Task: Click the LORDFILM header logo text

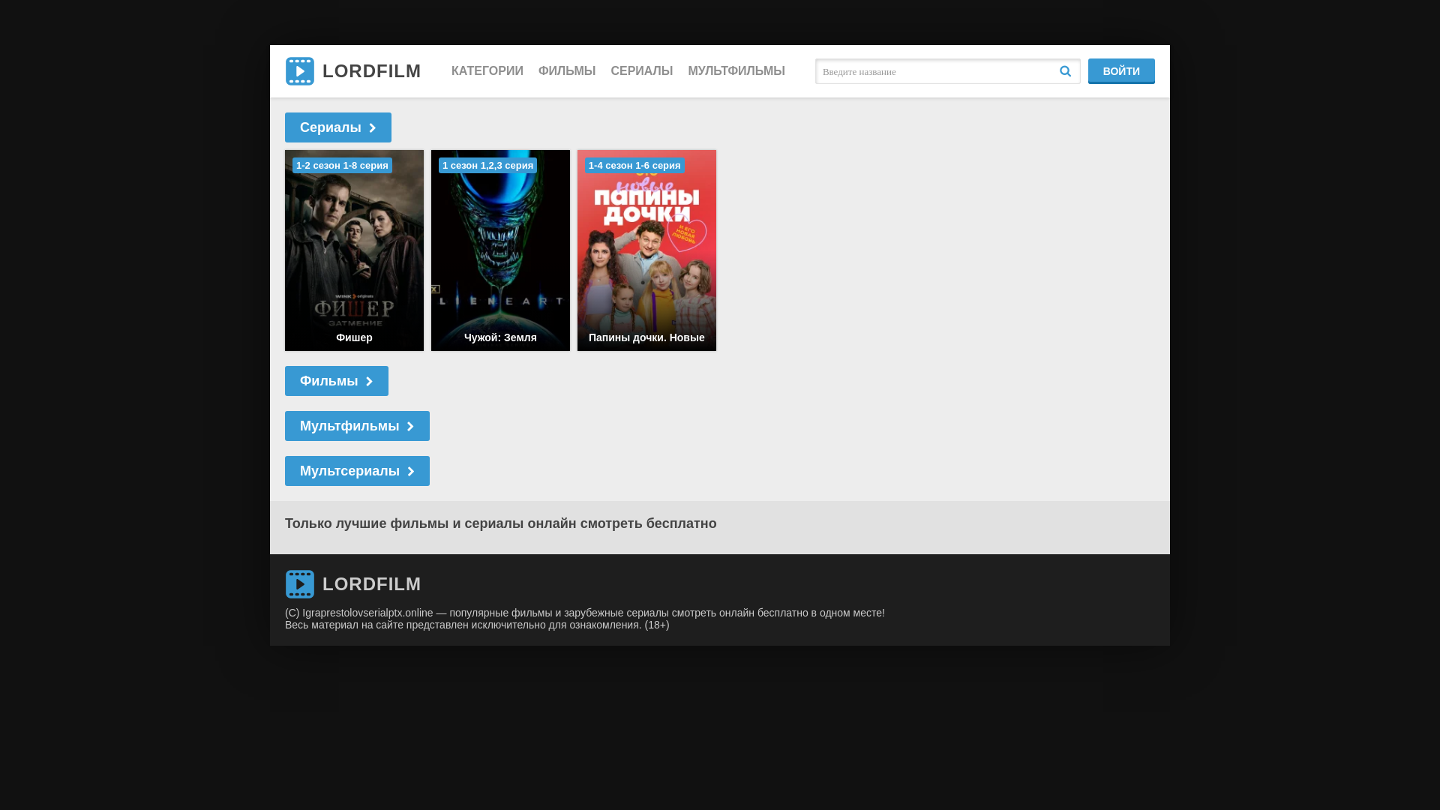Action: 371,71
